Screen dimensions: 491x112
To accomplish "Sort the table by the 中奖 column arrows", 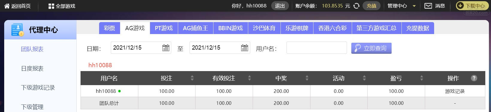I will pos(307,78).
